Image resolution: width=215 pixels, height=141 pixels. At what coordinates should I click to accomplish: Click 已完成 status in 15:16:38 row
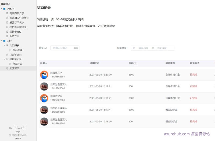pyautogui.click(x=193, y=122)
